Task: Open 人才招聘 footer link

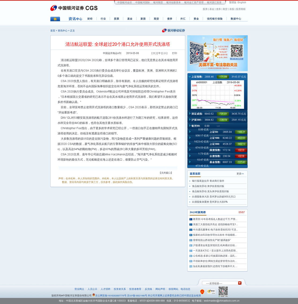Action: click(105, 289)
